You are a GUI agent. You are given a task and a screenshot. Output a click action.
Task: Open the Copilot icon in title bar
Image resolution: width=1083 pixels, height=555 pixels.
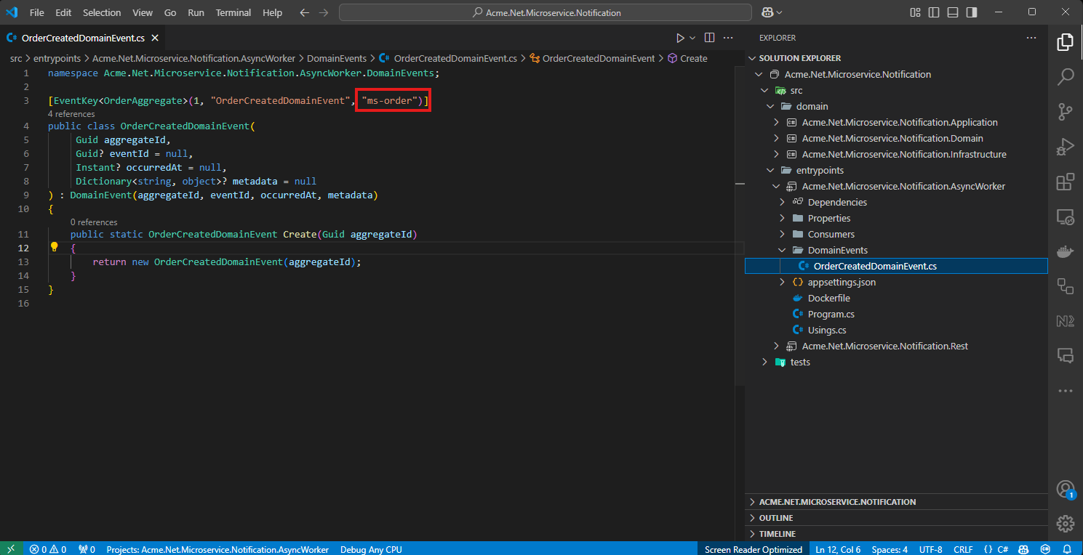pos(767,12)
